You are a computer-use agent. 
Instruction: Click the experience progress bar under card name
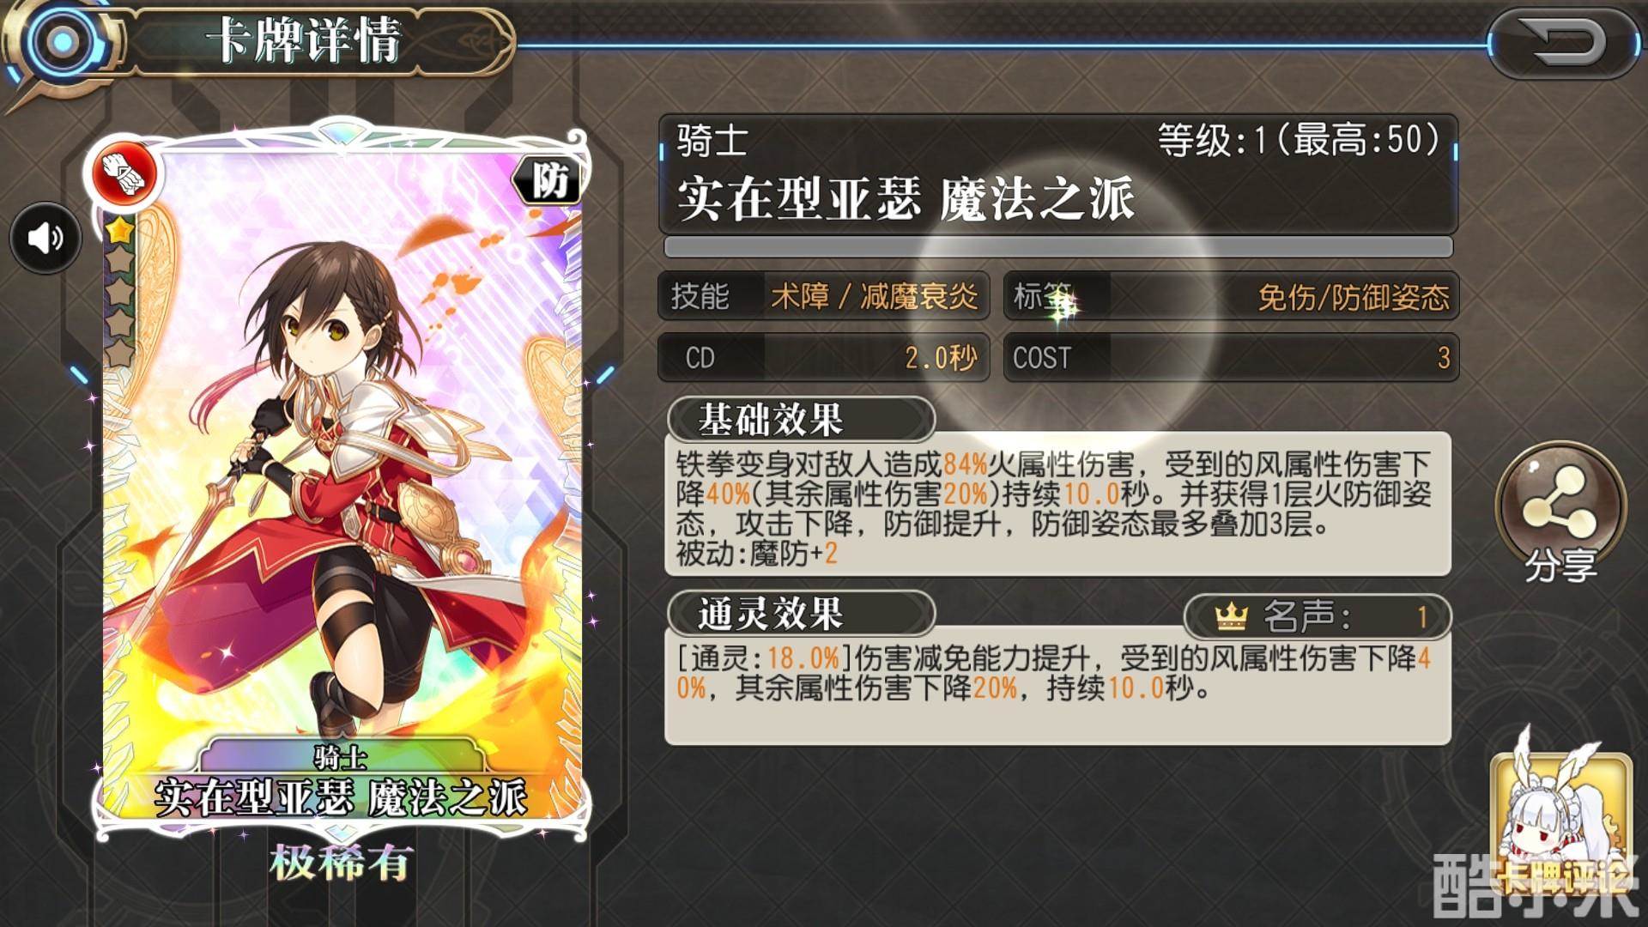(x=1058, y=247)
